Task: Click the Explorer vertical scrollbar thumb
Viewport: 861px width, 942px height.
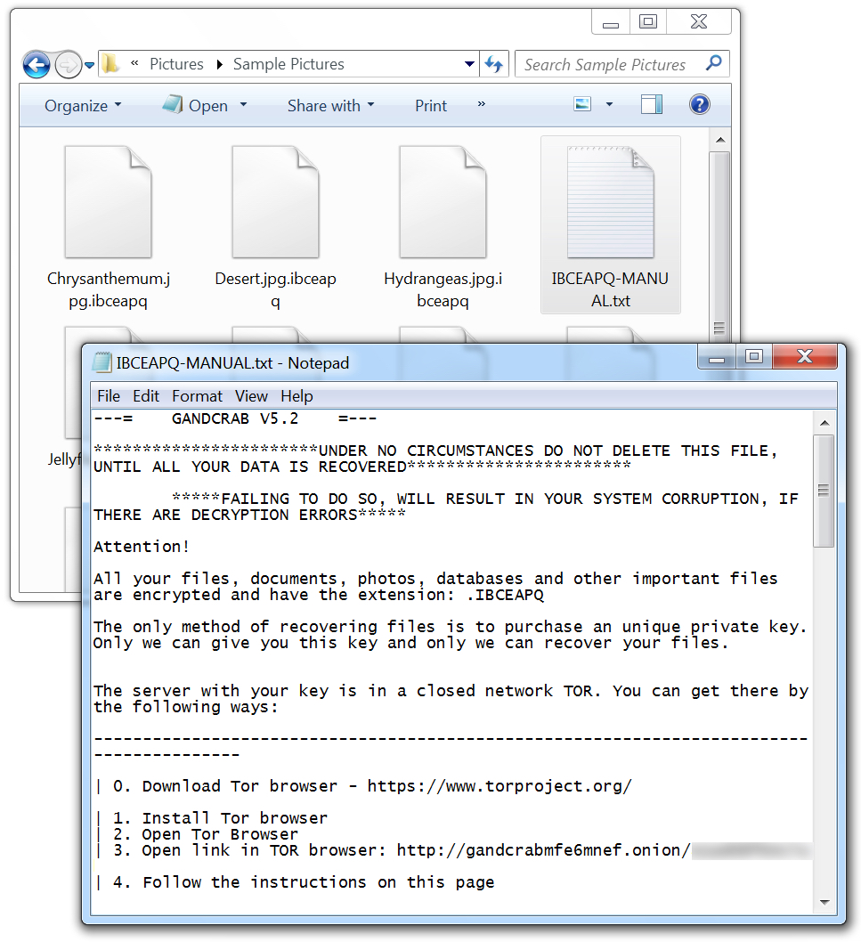Action: click(x=719, y=247)
